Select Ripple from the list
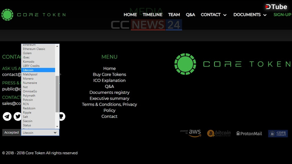 [x=38, y=113]
